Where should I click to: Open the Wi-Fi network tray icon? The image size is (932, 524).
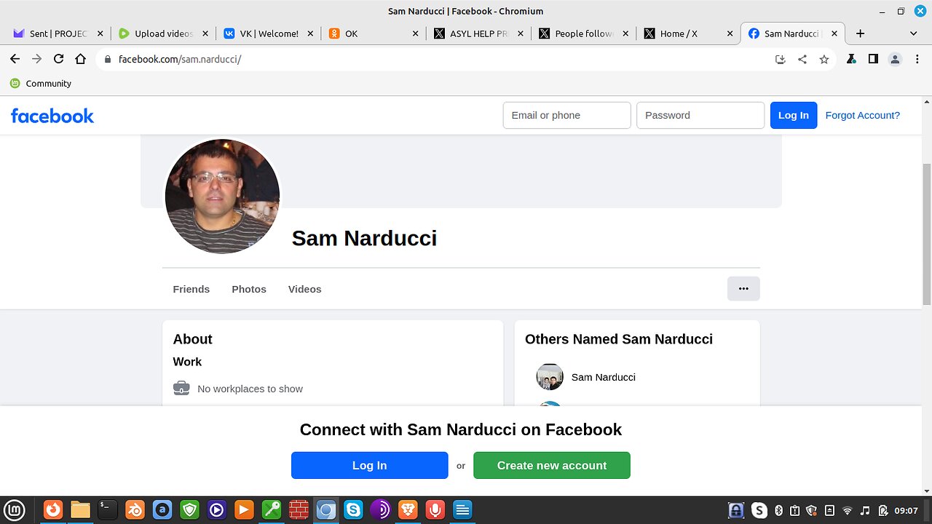coord(848,510)
